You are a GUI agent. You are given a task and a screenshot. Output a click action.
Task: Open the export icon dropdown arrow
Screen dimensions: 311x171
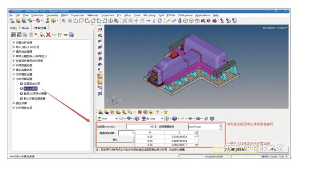[41, 21]
